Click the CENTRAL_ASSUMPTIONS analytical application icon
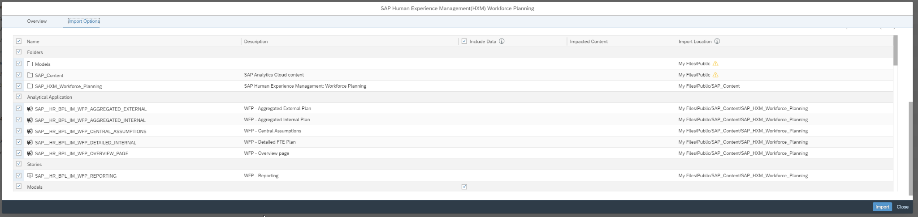The height and width of the screenshot is (217, 918). click(30, 131)
